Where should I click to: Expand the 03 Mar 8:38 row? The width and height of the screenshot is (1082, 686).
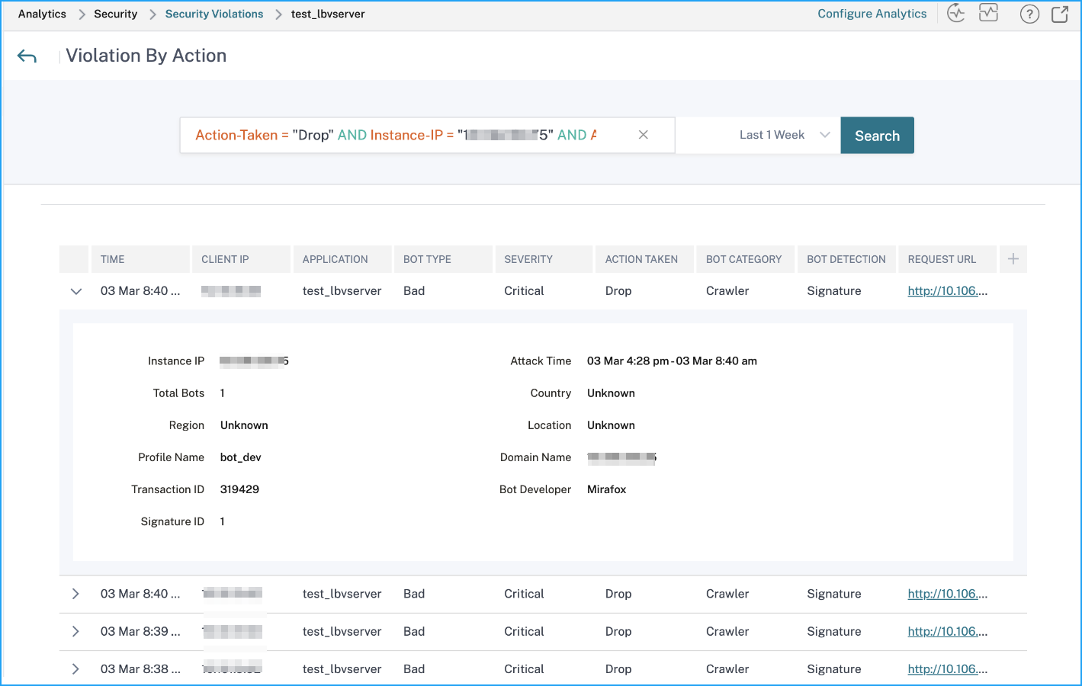[75, 668]
